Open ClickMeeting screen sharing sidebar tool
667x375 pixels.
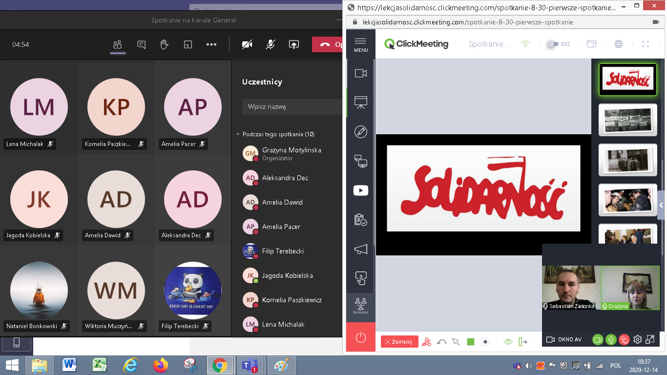point(361,161)
